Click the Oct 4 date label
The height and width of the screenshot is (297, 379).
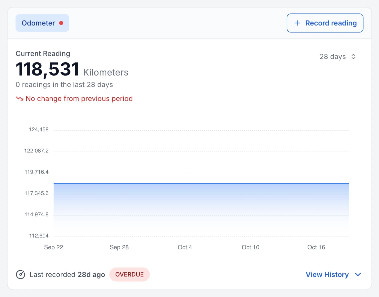185,247
